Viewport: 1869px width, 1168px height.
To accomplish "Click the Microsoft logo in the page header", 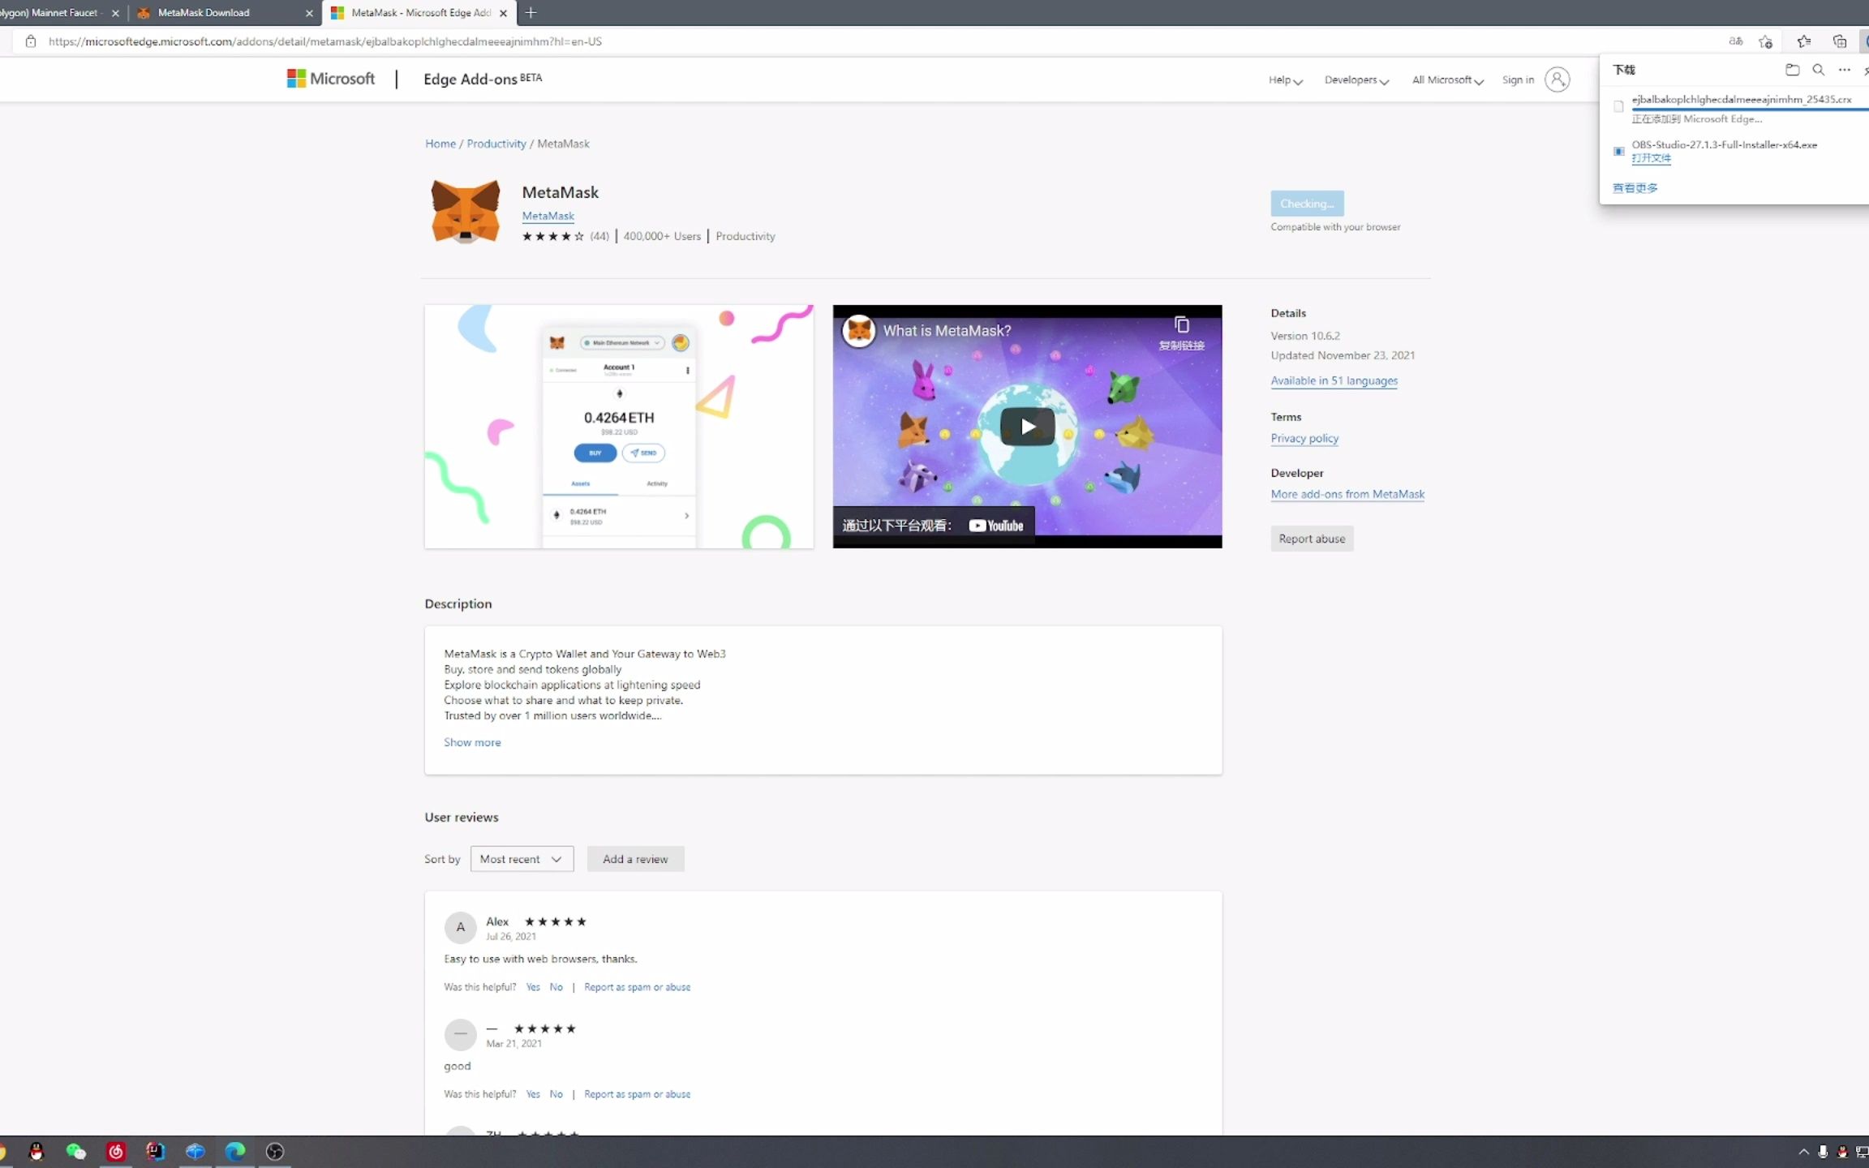I will [331, 79].
